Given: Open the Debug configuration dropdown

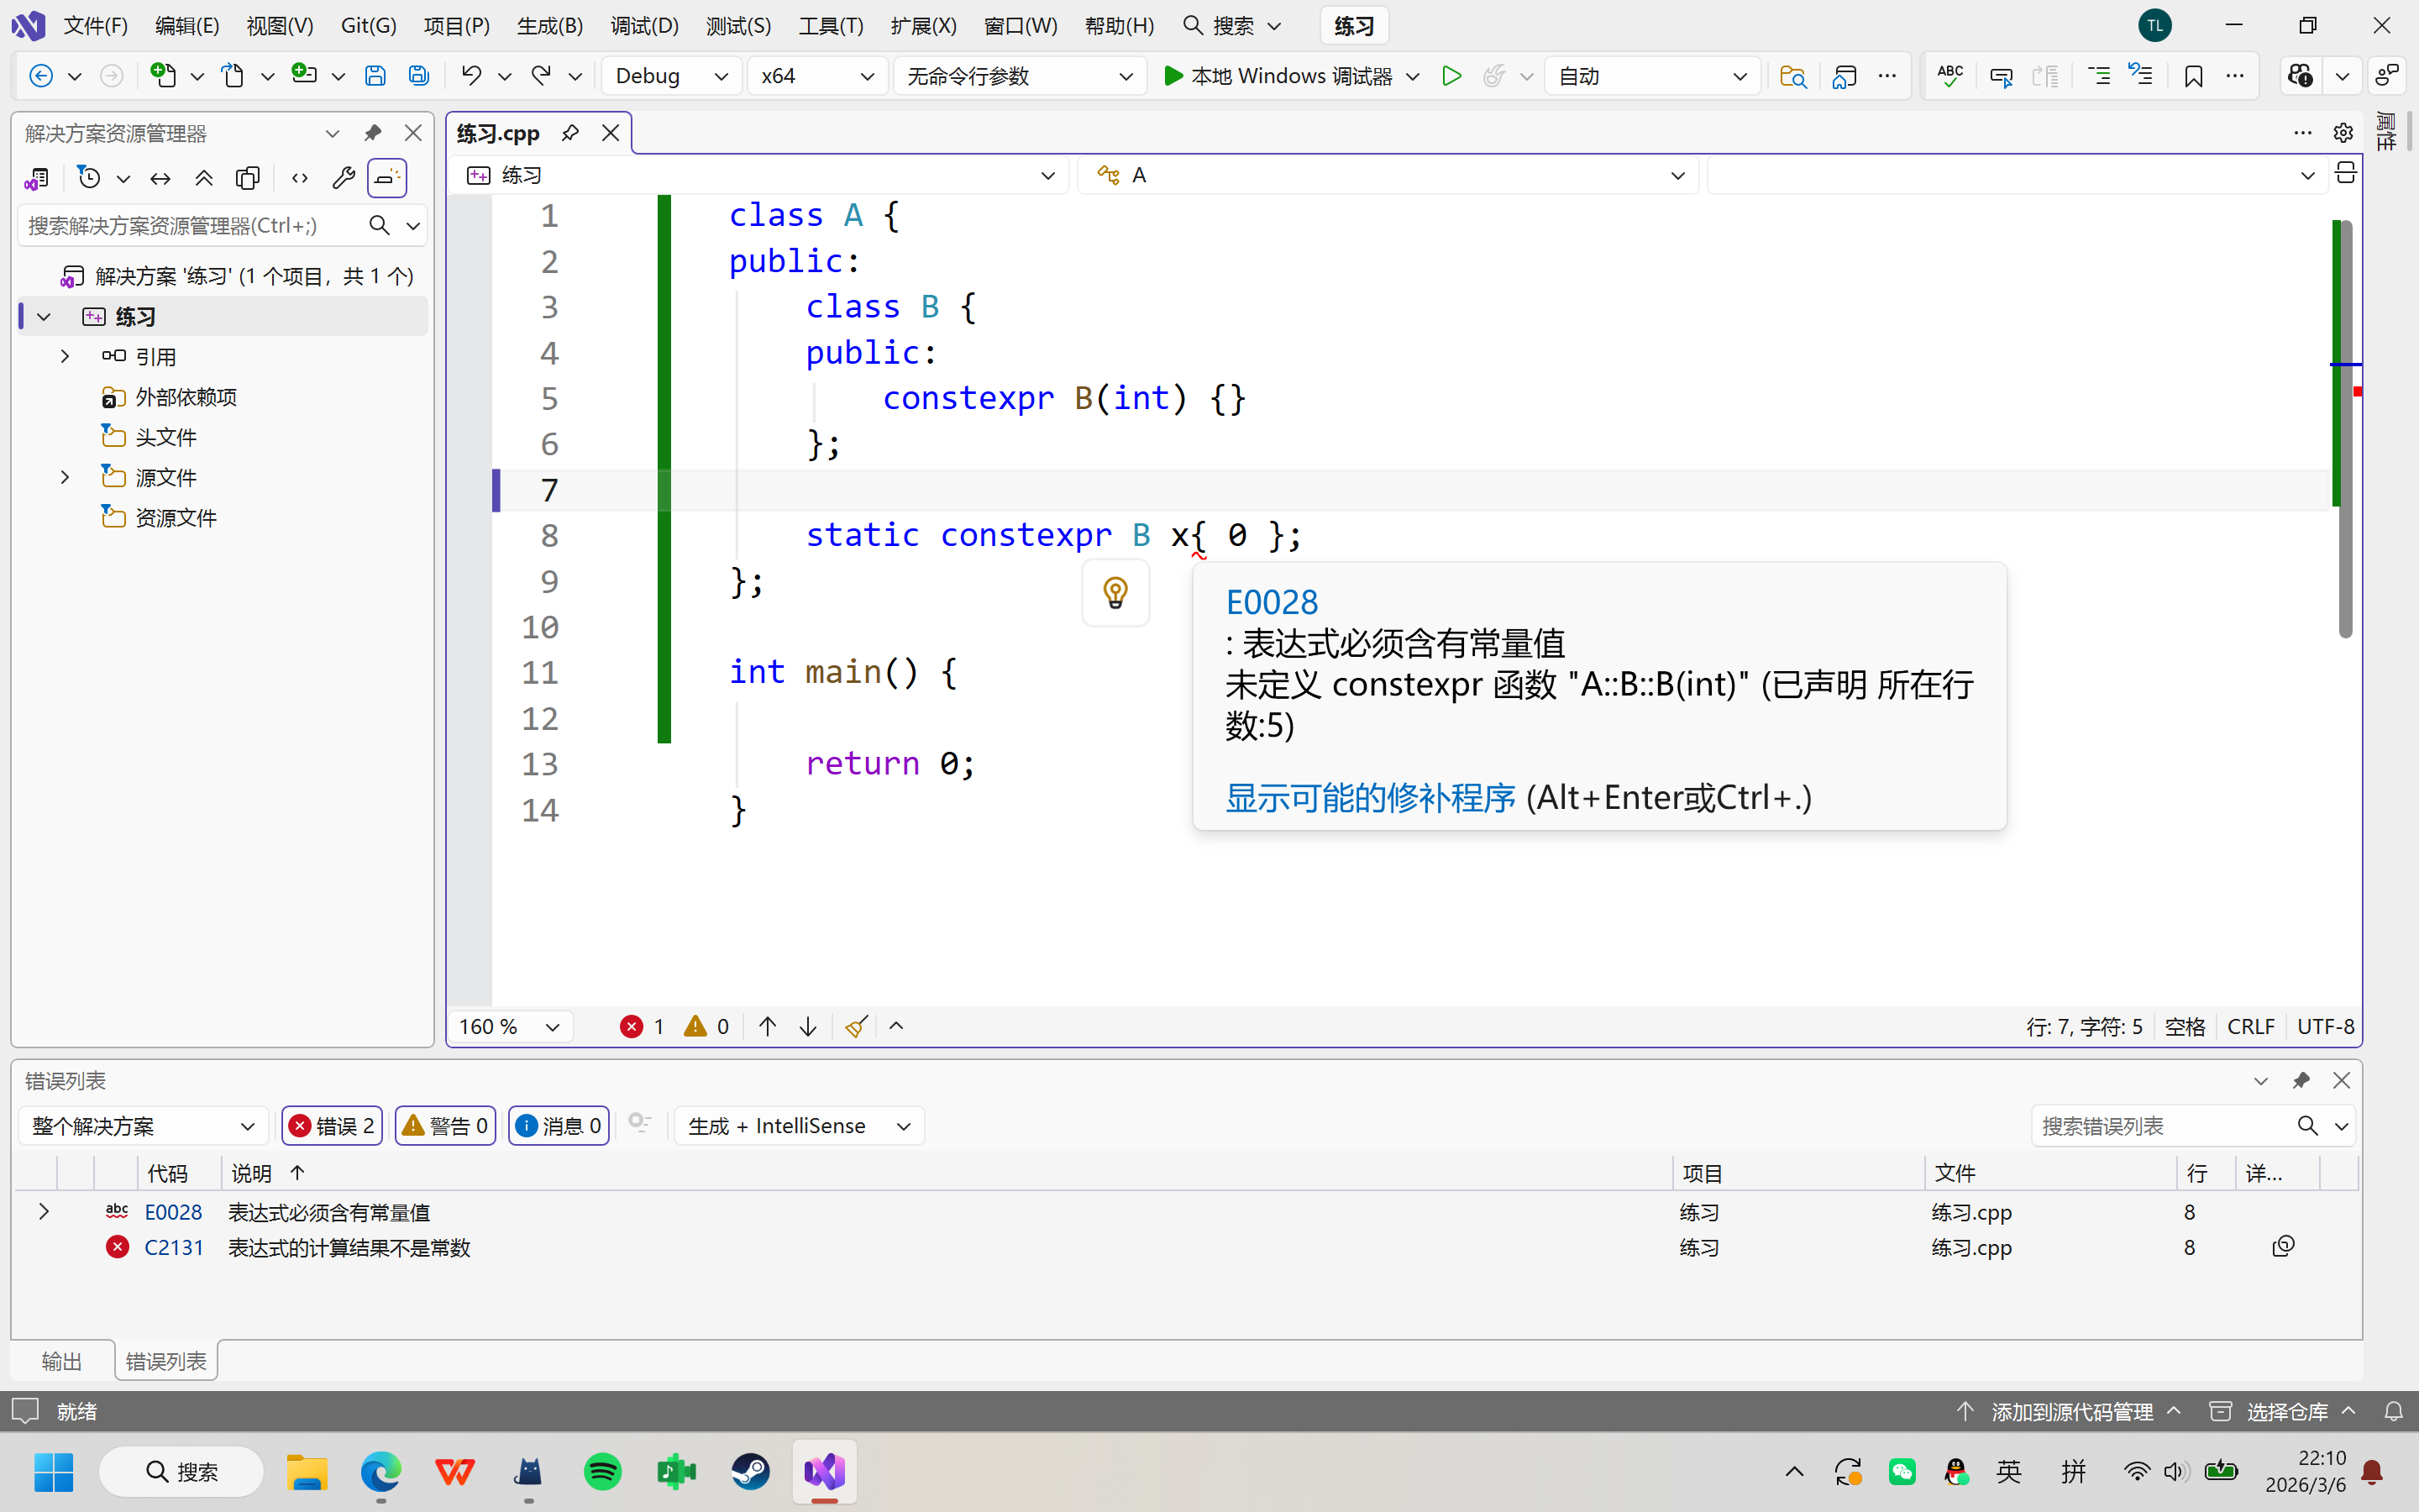Looking at the screenshot, I should coord(671,76).
